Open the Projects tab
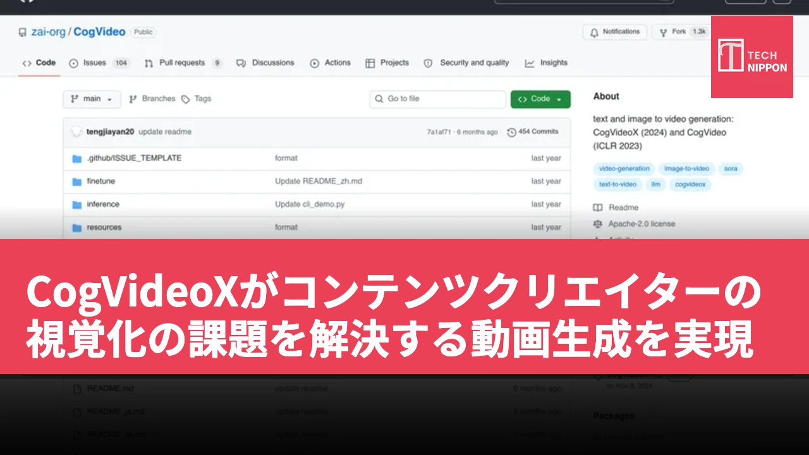 (387, 63)
